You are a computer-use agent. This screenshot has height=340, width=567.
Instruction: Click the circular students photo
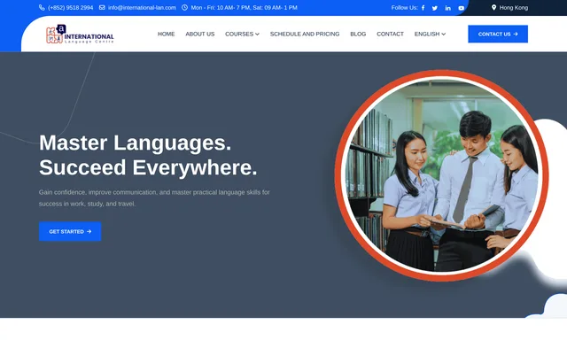coord(441,175)
